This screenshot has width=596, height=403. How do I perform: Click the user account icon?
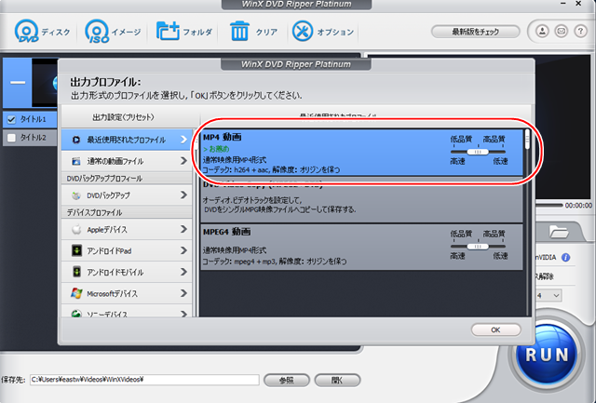[x=542, y=31]
